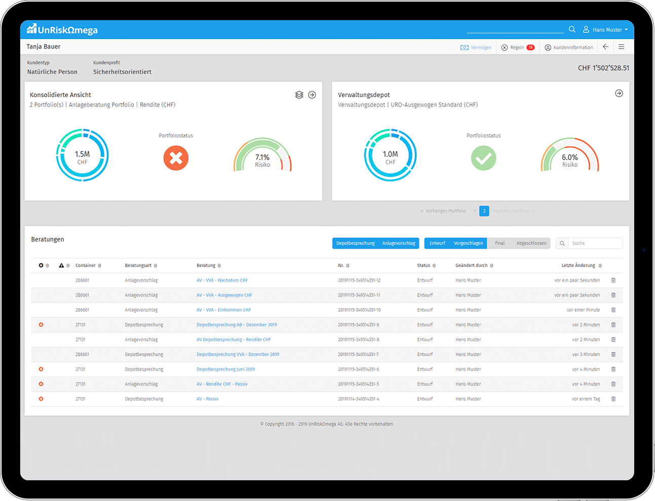Toggle the Anlagevorschlag filter
This screenshot has height=501, width=655.
pyautogui.click(x=399, y=243)
